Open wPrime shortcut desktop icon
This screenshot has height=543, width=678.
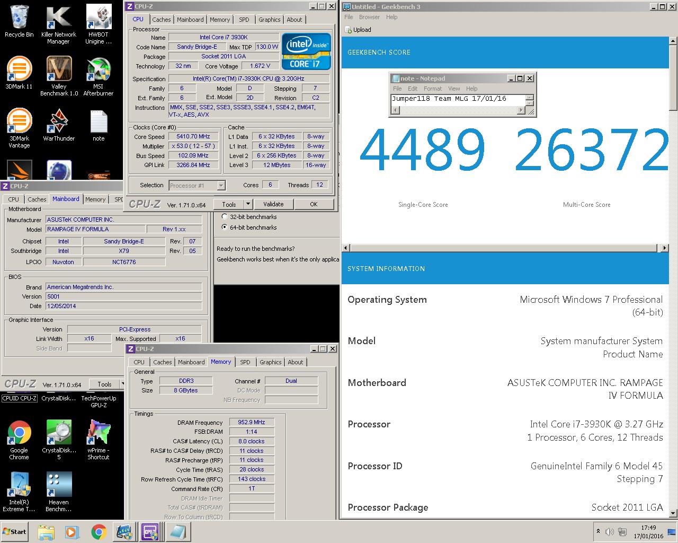tap(99, 440)
